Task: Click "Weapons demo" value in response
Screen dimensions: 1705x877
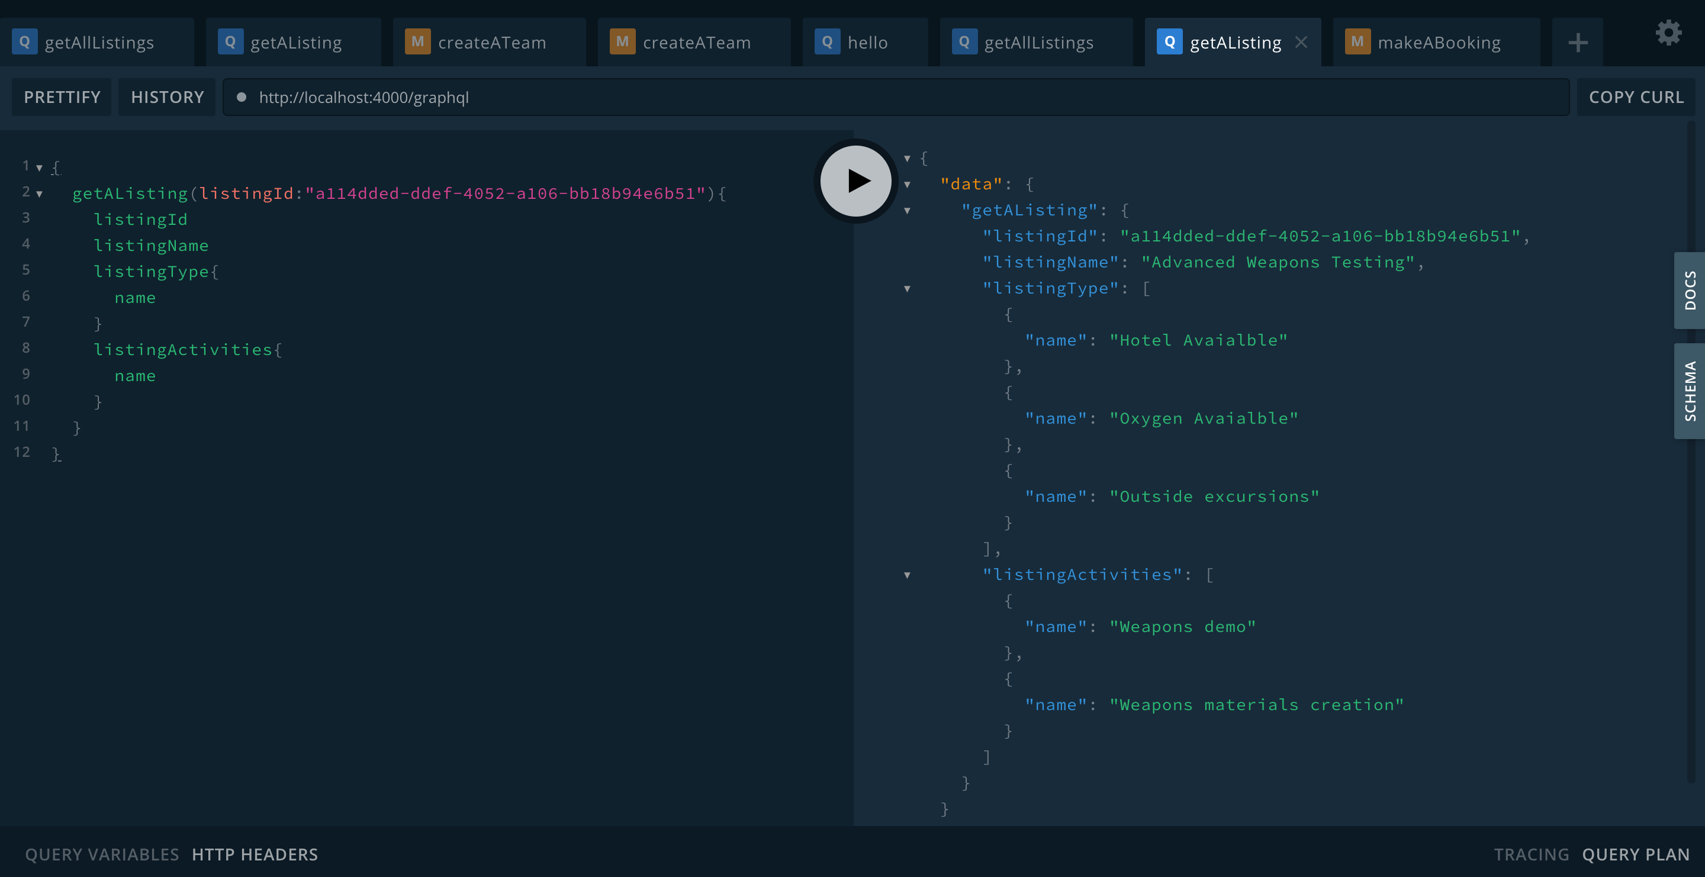Action: [1183, 626]
